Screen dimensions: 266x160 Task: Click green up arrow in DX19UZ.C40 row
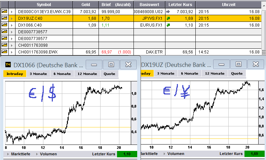coord(168,18)
